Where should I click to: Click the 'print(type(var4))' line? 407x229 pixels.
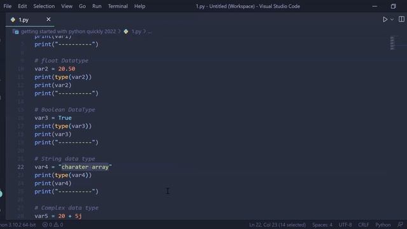click(x=63, y=176)
